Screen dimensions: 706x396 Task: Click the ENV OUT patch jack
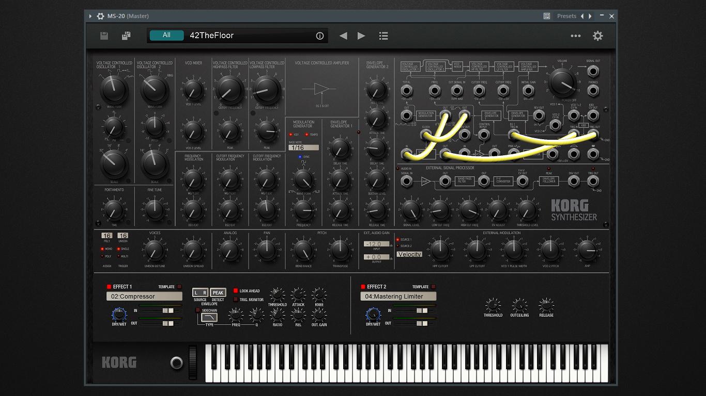(x=574, y=181)
